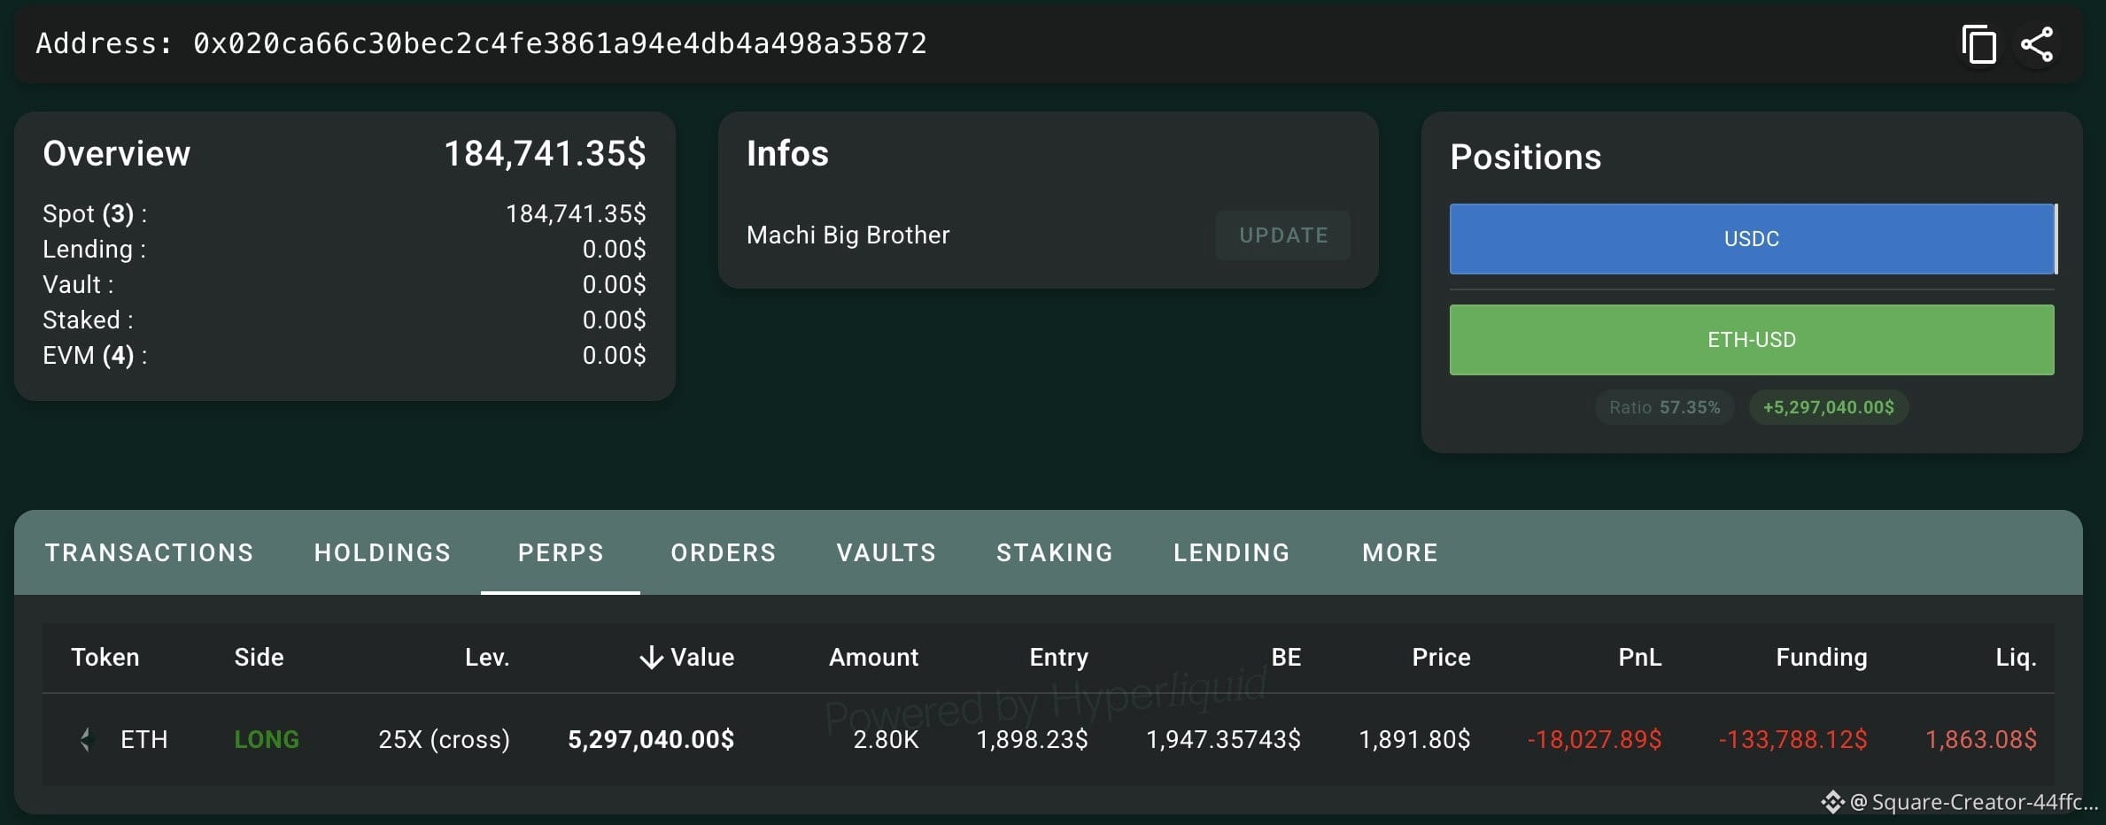The width and height of the screenshot is (2106, 825).
Task: Click the Vault row in Overview
Action: click(x=345, y=285)
